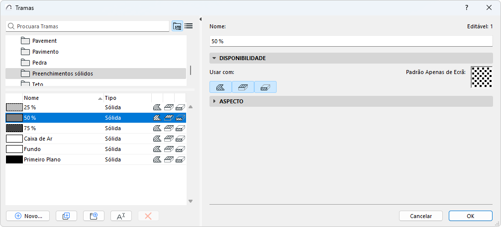Image resolution: width=501 pixels, height=227 pixels.
Task: Open the Pavimento folder
Action: coord(96,52)
